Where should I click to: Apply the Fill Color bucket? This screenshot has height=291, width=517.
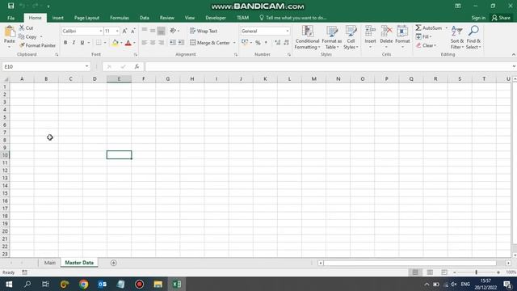pyautogui.click(x=115, y=43)
